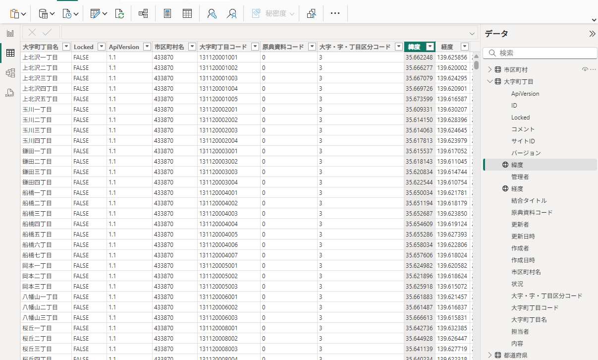This screenshot has height=360, width=598.
Task: Select the 更新日時 field in データ pane
Action: [523, 236]
